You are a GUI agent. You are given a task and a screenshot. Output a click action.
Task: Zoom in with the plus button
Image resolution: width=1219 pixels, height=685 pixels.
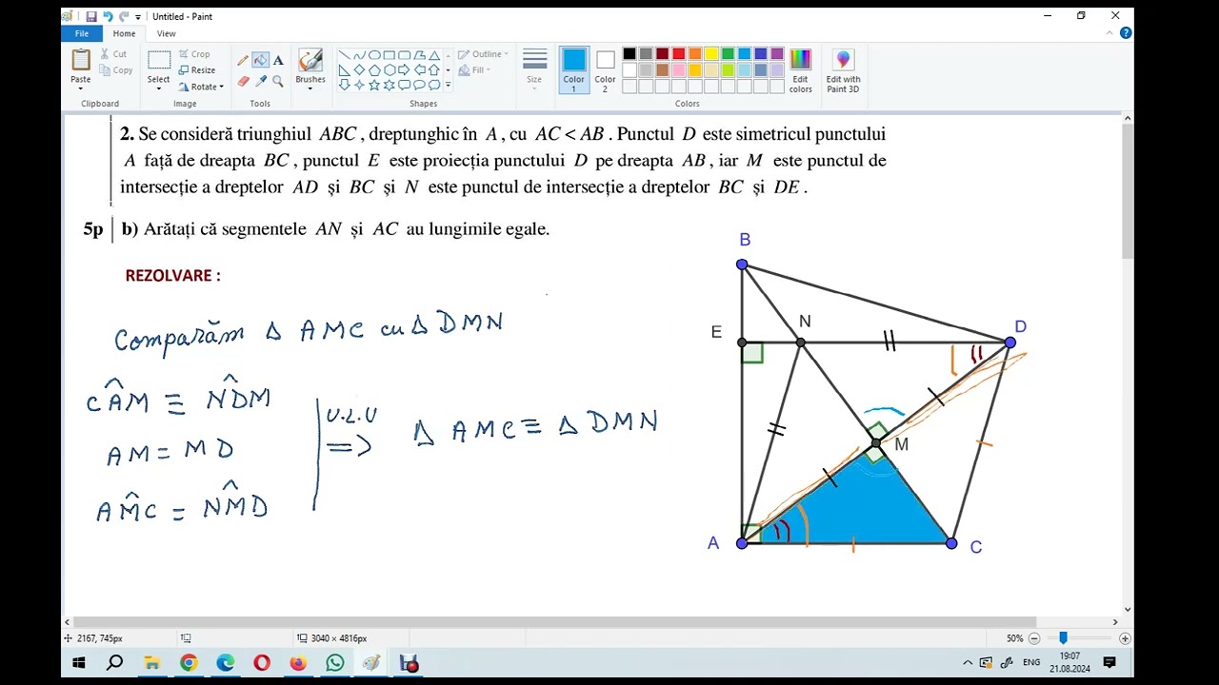(1125, 638)
